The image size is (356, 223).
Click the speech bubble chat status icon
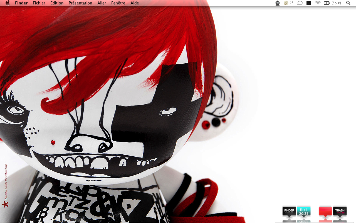300,3
